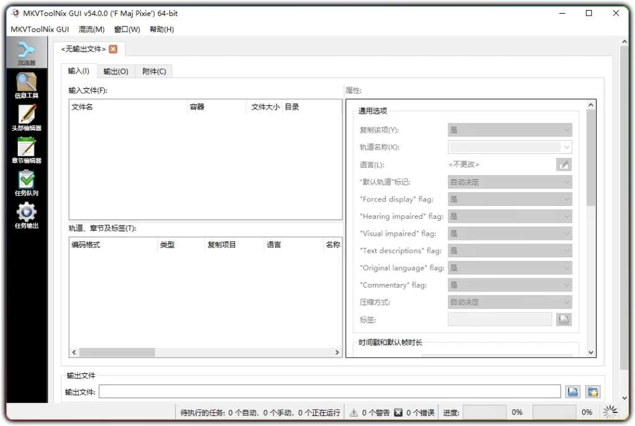Open the 帮助(H) menu
Screen dimensions: 635x426
click(161, 29)
